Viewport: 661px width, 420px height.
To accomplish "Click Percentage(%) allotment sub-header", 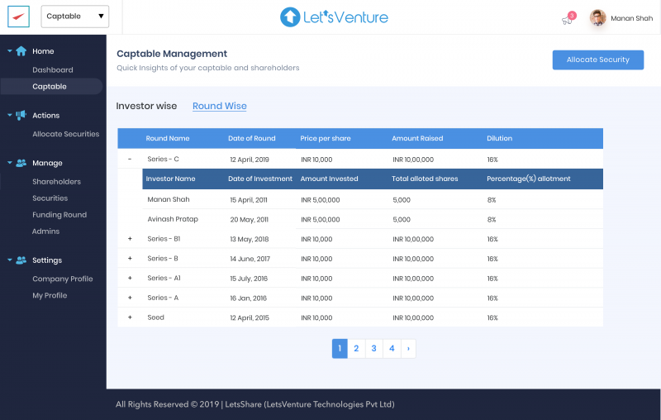I will 529,179.
